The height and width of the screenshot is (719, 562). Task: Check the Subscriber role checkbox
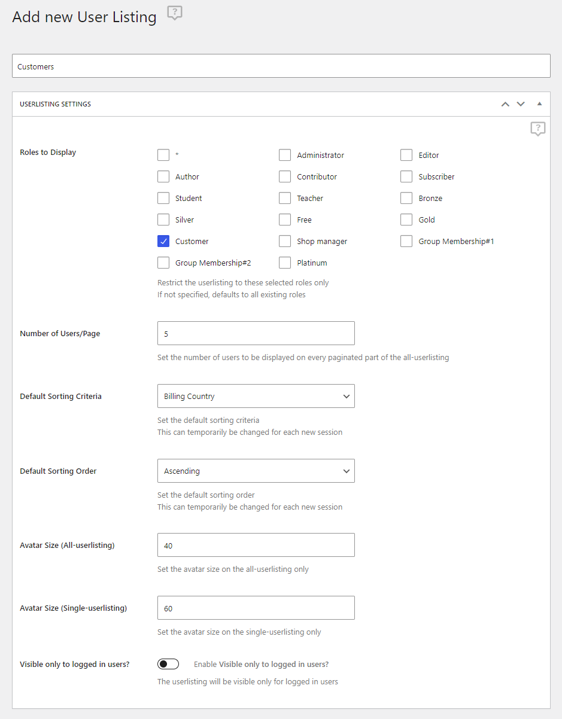coord(406,176)
